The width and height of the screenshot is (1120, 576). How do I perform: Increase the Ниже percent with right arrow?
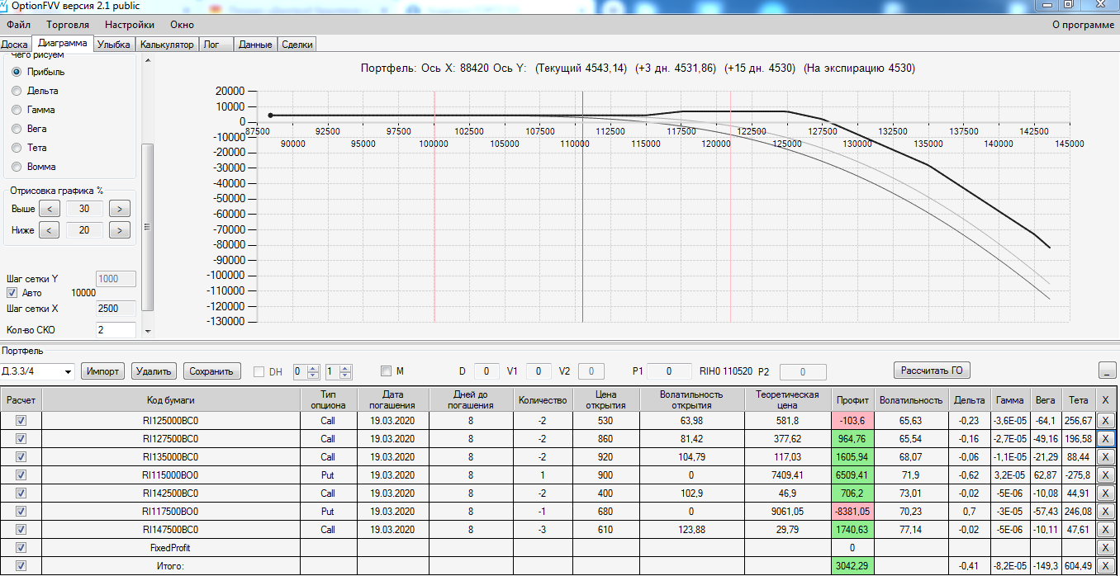tap(120, 230)
